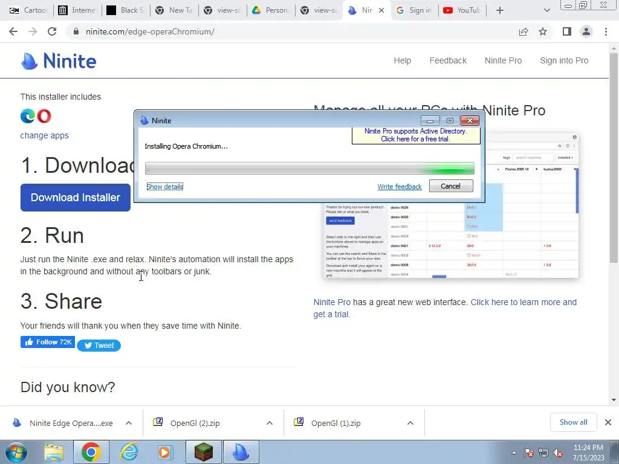The image size is (619, 464).
Task: Close the downloads bar
Action: [608, 422]
